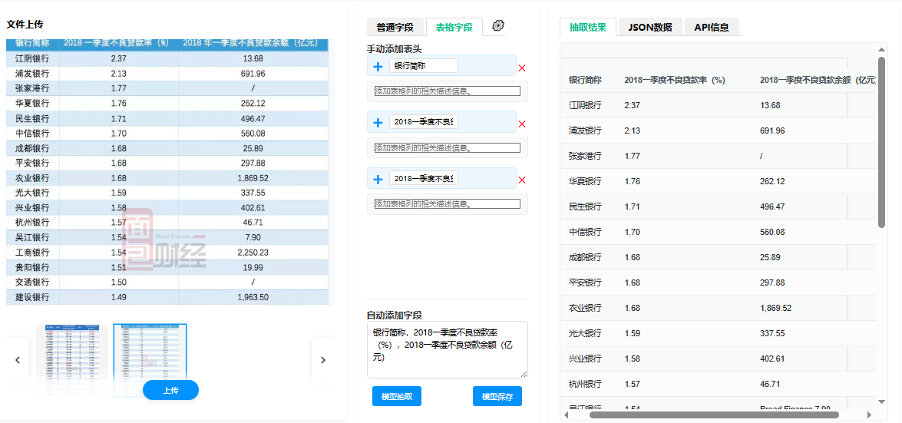
Task: Click 2018一季度不良贷款率 column header in results
Action: click(674, 80)
